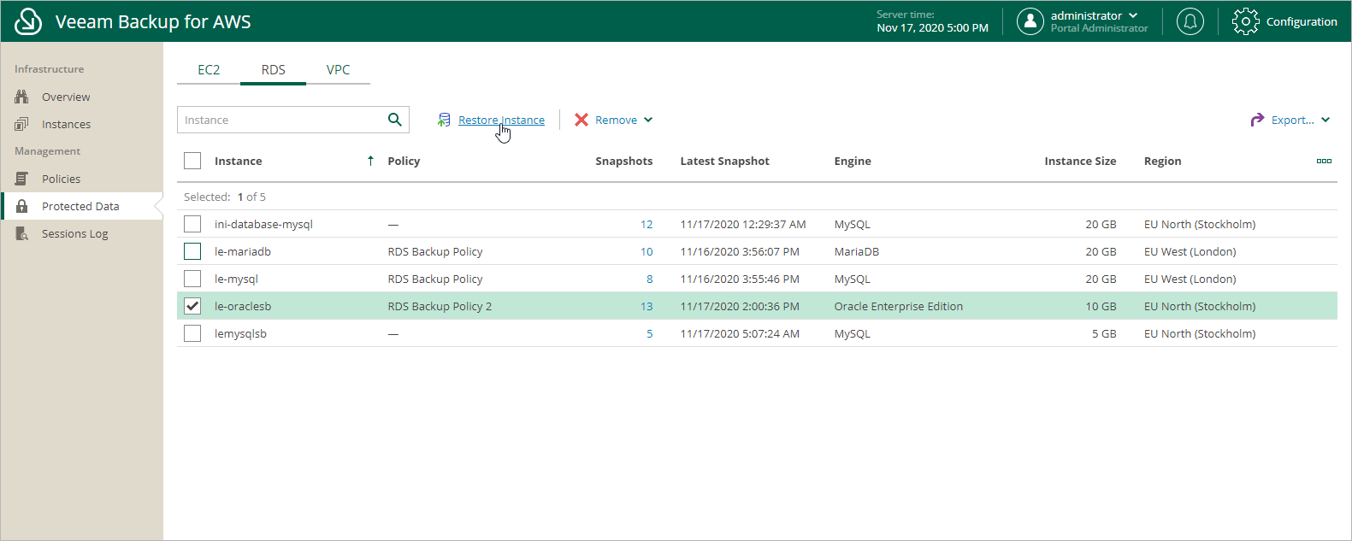This screenshot has width=1352, height=541.
Task: Click the Oracle Enterprise Edition engine cell
Action: 899,307
